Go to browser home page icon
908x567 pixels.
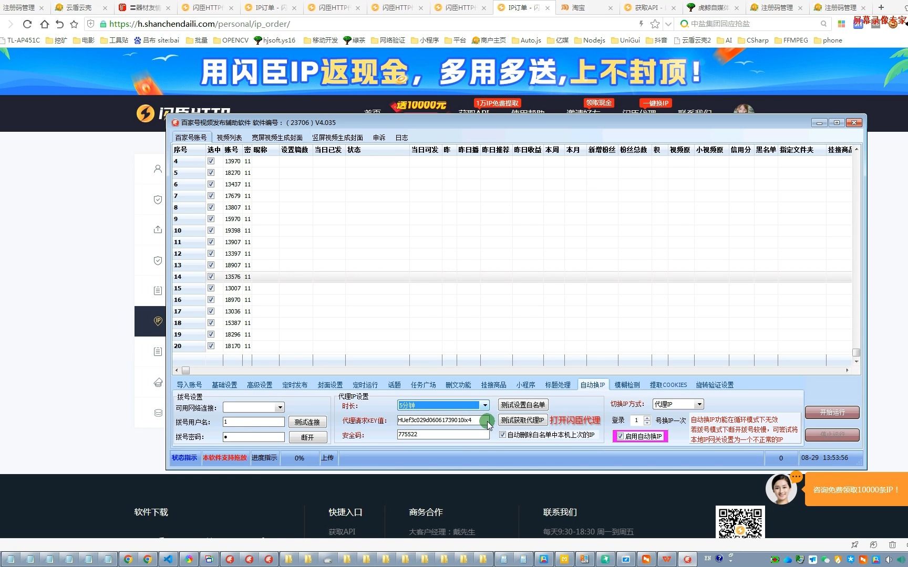[x=44, y=24]
